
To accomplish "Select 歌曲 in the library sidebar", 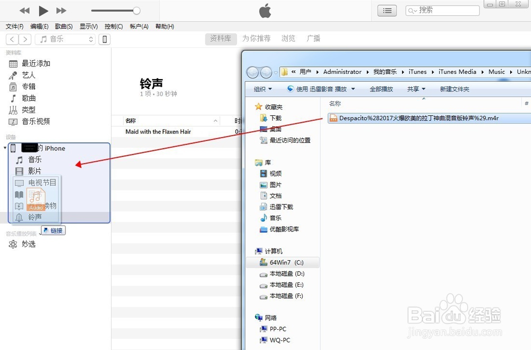I will coord(29,98).
